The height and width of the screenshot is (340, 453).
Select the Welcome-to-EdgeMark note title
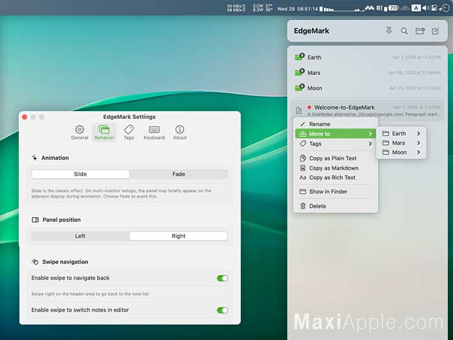point(344,107)
